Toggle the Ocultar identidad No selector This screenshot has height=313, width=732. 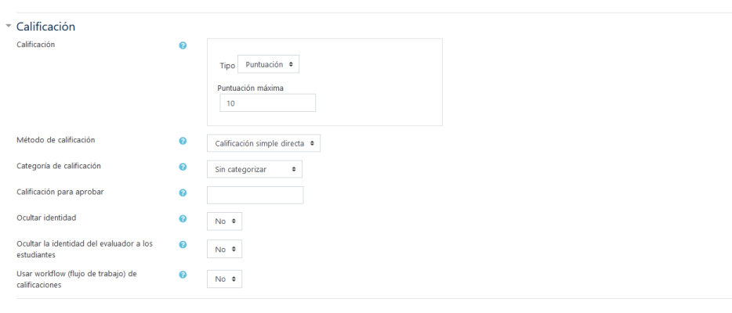[x=225, y=221]
